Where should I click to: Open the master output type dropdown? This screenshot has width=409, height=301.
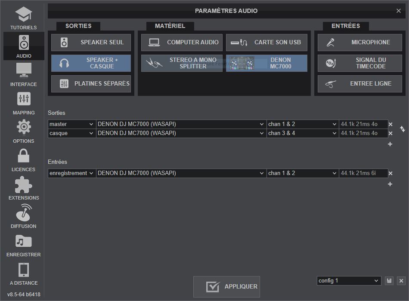tap(72, 124)
